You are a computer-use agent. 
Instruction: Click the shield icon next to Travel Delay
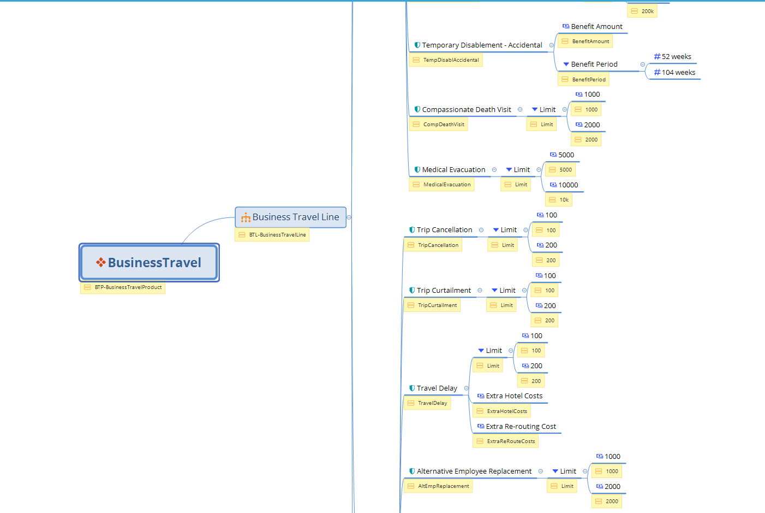[412, 388]
